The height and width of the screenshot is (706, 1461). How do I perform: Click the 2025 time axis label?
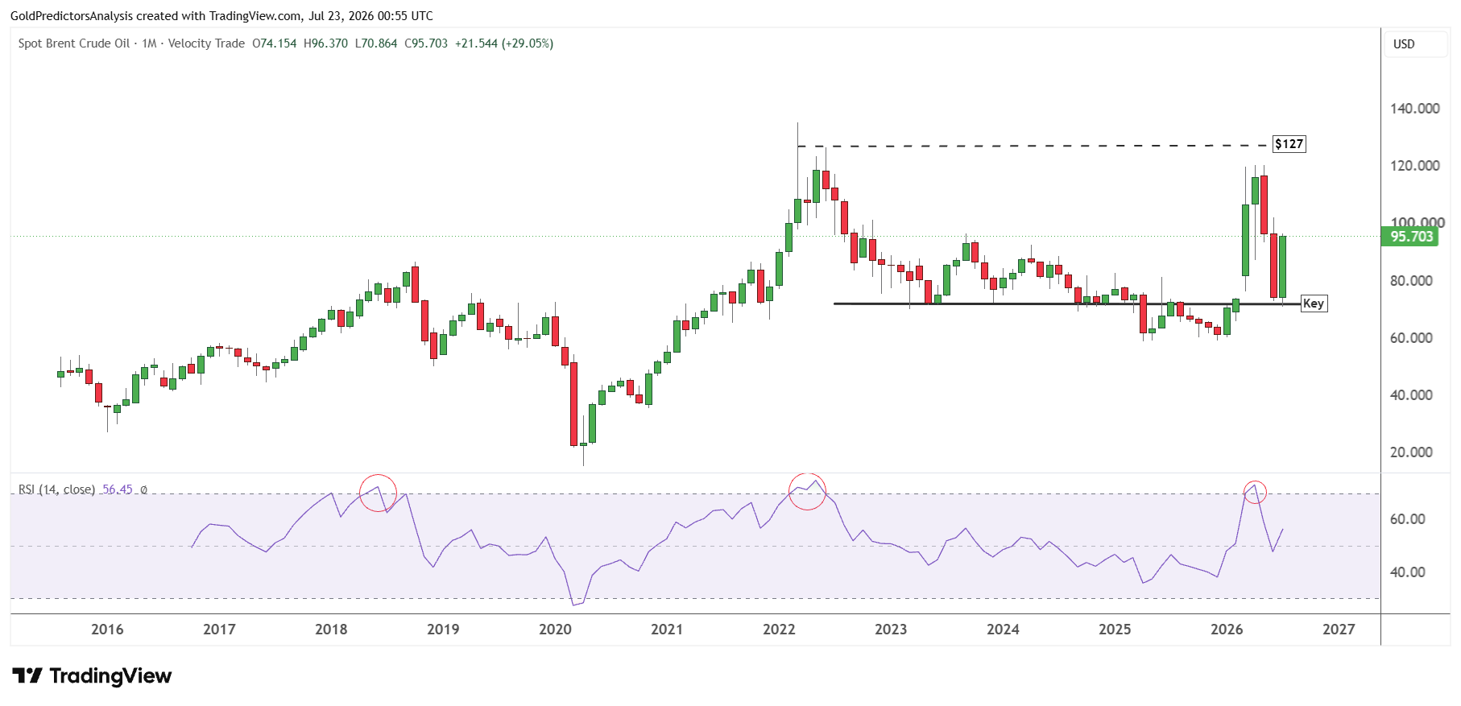click(x=1115, y=630)
